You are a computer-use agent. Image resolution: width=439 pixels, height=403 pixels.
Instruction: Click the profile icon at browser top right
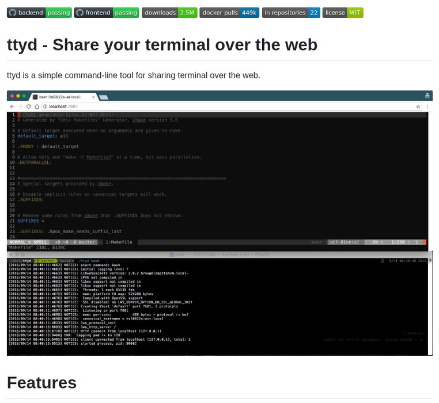(427, 96)
